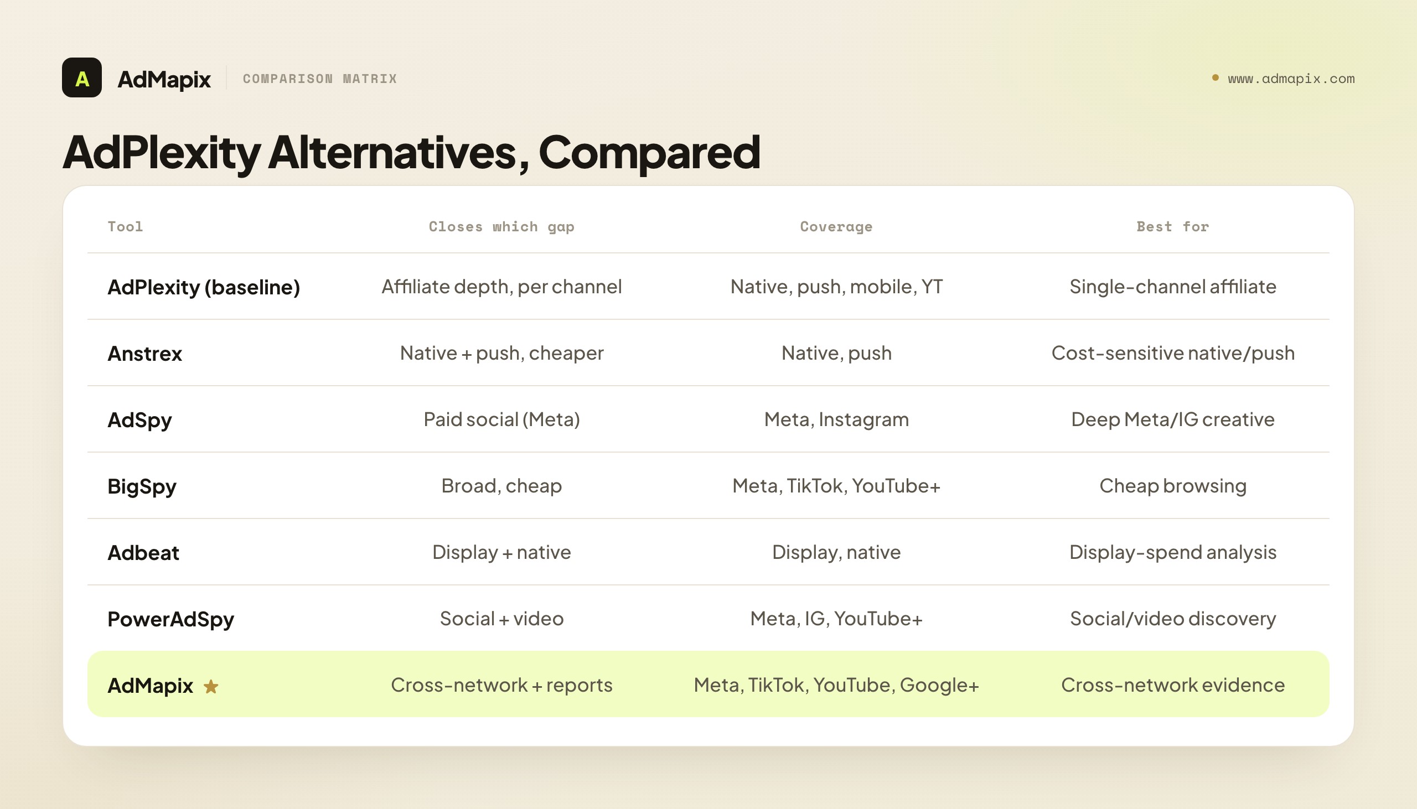Select the AdSpy row name
The width and height of the screenshot is (1417, 809).
click(139, 420)
